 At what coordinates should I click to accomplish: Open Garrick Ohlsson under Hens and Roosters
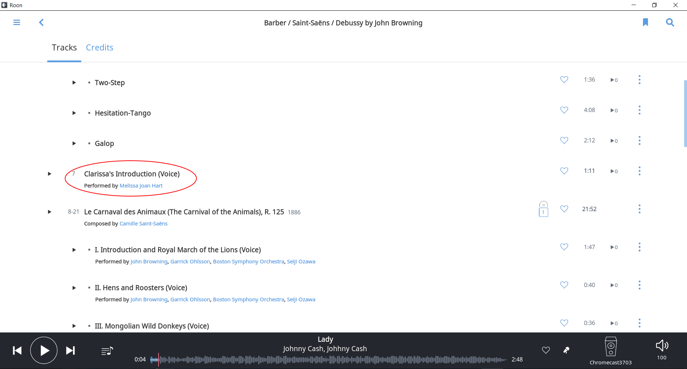point(190,300)
